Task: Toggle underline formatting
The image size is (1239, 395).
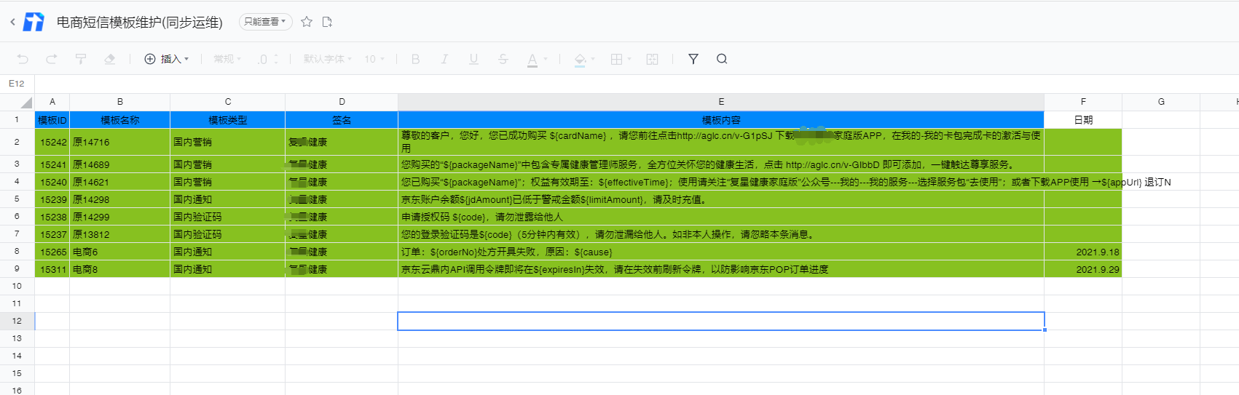Action: click(x=473, y=59)
